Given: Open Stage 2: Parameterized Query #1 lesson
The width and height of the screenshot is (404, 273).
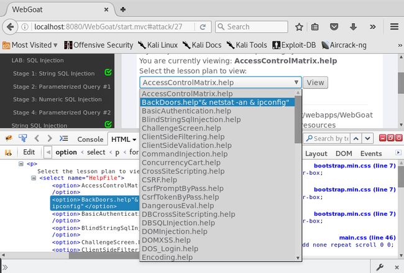Looking at the screenshot, I should (62, 86).
